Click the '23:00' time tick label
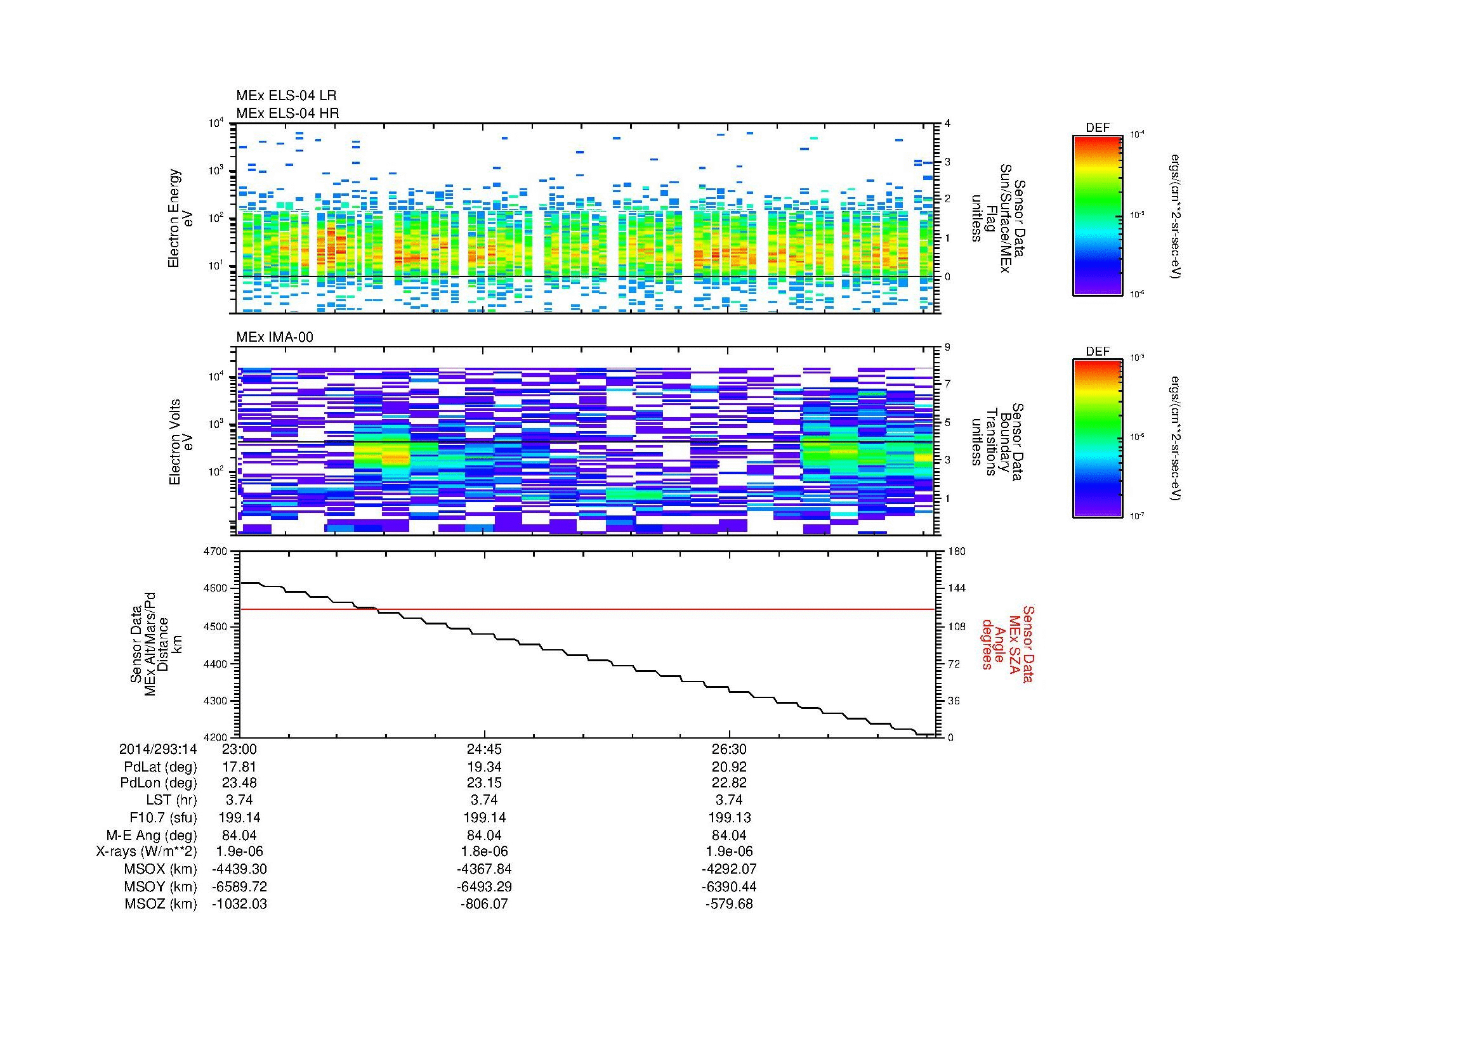This screenshot has width=1484, height=1048. coord(239,749)
